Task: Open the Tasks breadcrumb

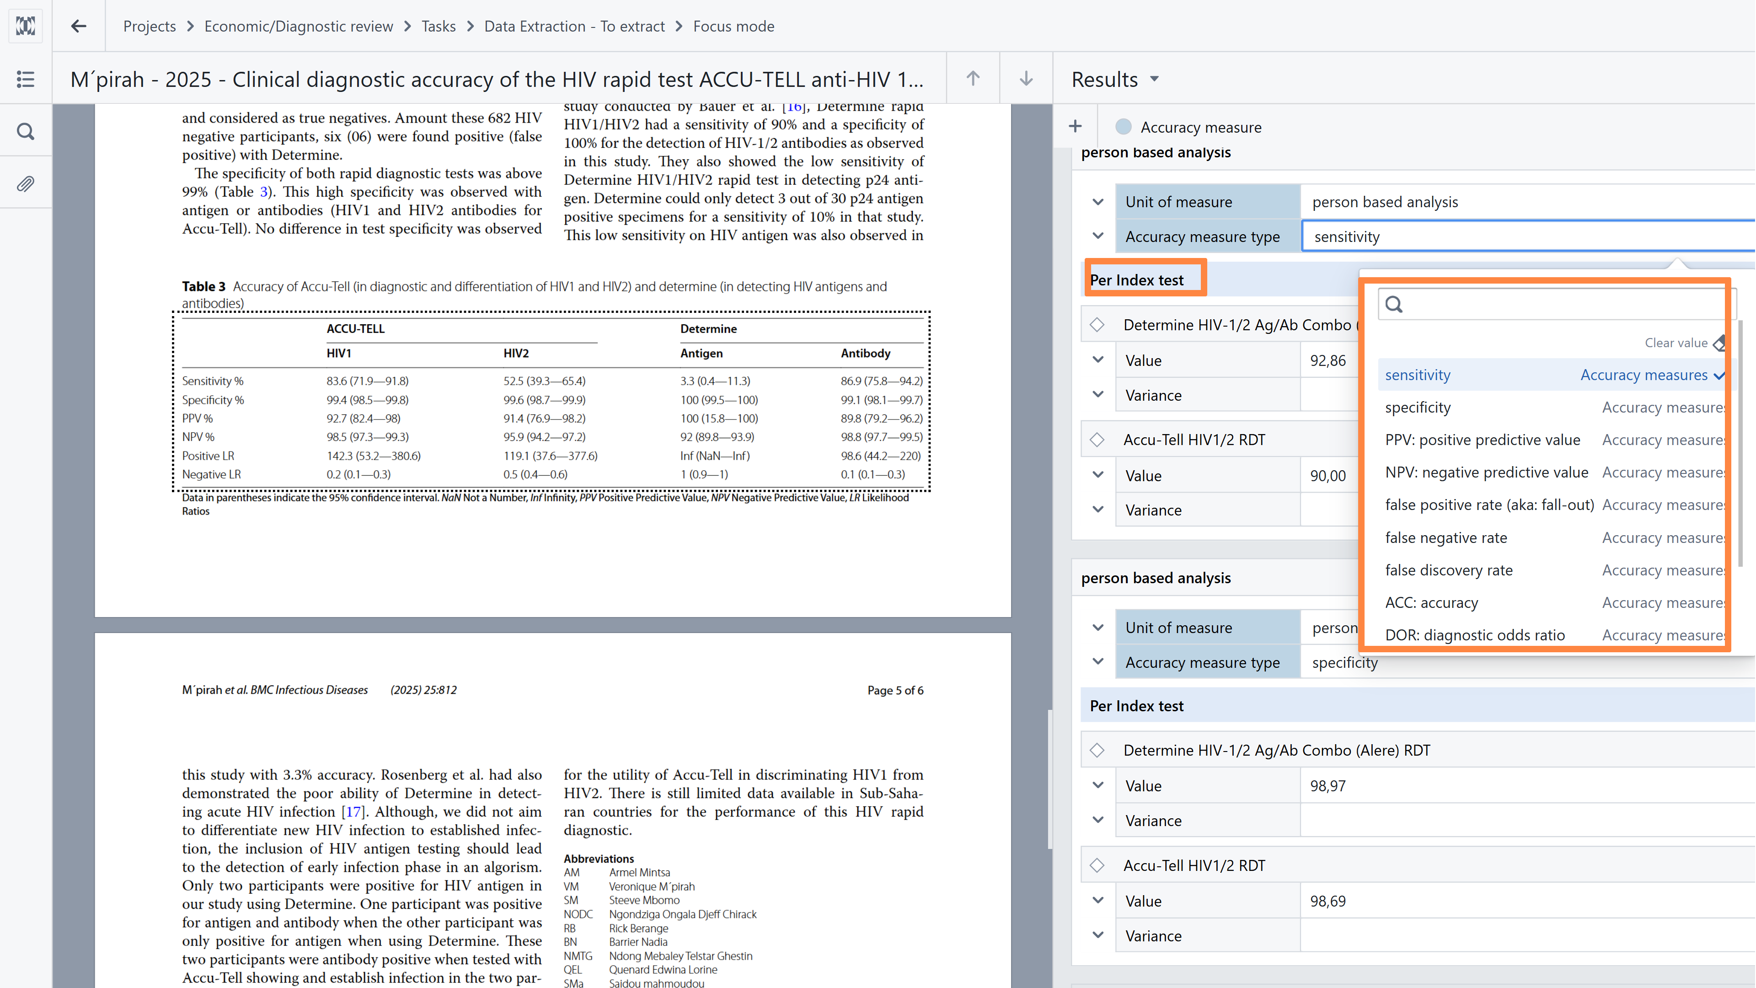Action: click(x=439, y=26)
